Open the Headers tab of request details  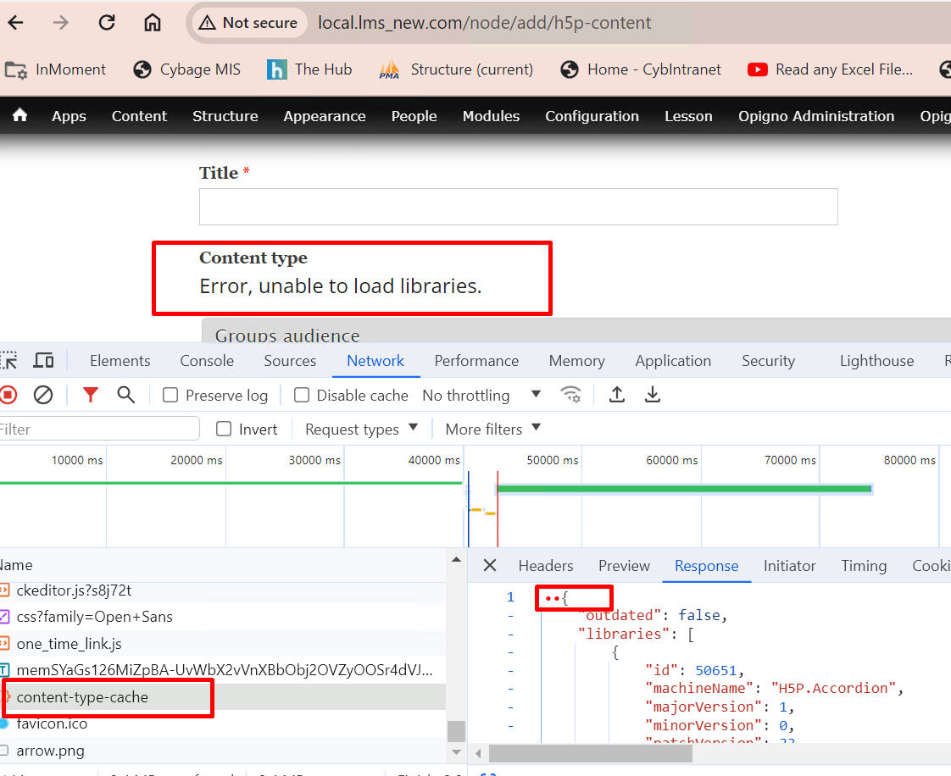pyautogui.click(x=545, y=566)
